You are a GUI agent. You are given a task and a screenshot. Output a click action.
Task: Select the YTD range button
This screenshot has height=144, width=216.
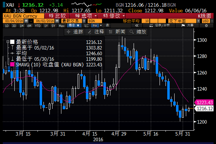pos(37,26)
